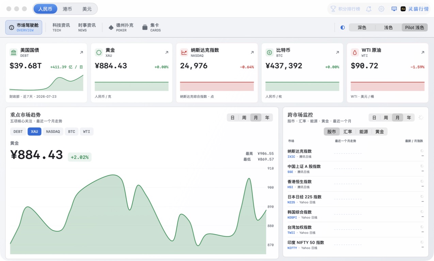Set 跨市场监控 range to 年

tap(409, 118)
